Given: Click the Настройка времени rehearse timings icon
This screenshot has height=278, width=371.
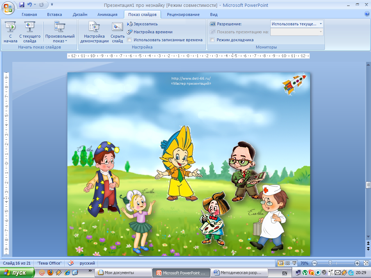Looking at the screenshot, I should coord(130,32).
